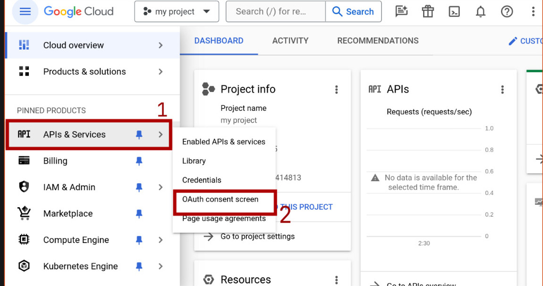Select OAuth consent screen menu entry

point(220,199)
